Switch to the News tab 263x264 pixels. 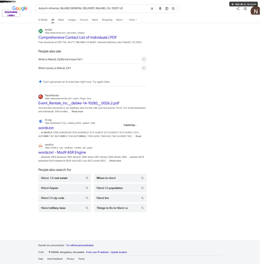(x=95, y=20)
